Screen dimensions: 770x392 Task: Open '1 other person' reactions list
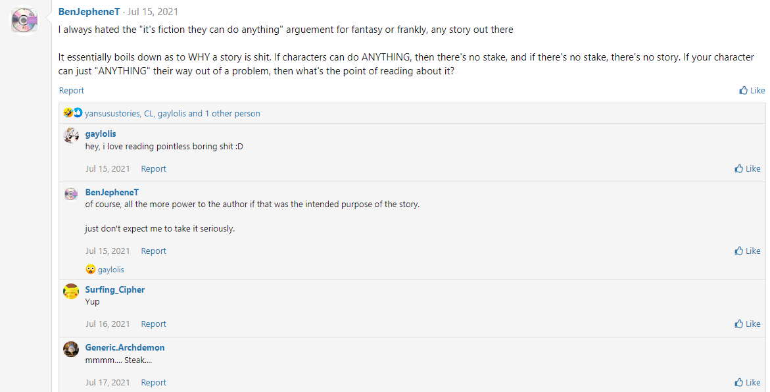[x=232, y=114]
